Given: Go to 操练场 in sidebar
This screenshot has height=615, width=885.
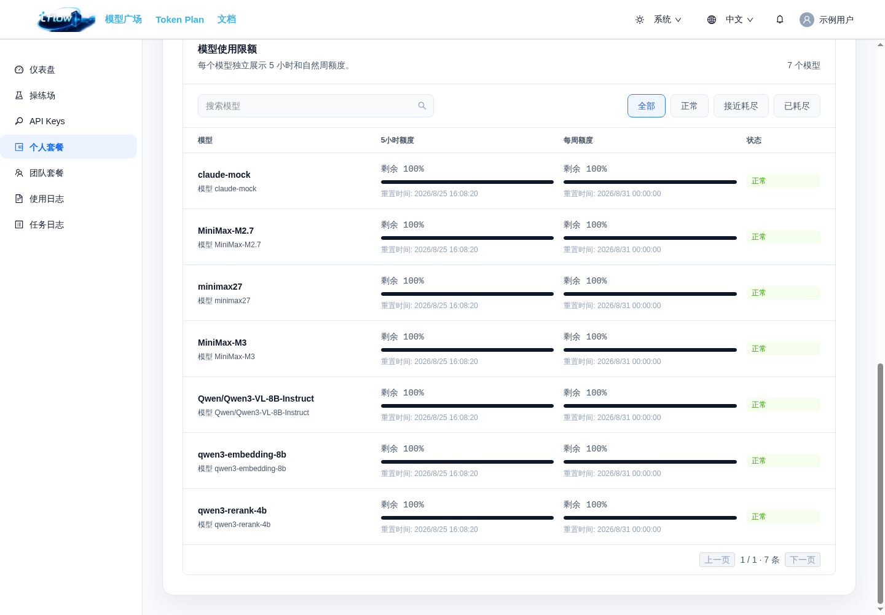Looking at the screenshot, I should click(68, 95).
